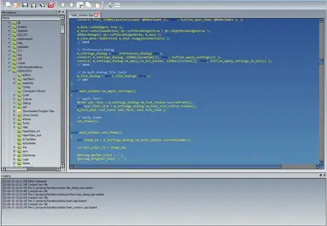Select the main_window.cpp editor tab

(84, 15)
